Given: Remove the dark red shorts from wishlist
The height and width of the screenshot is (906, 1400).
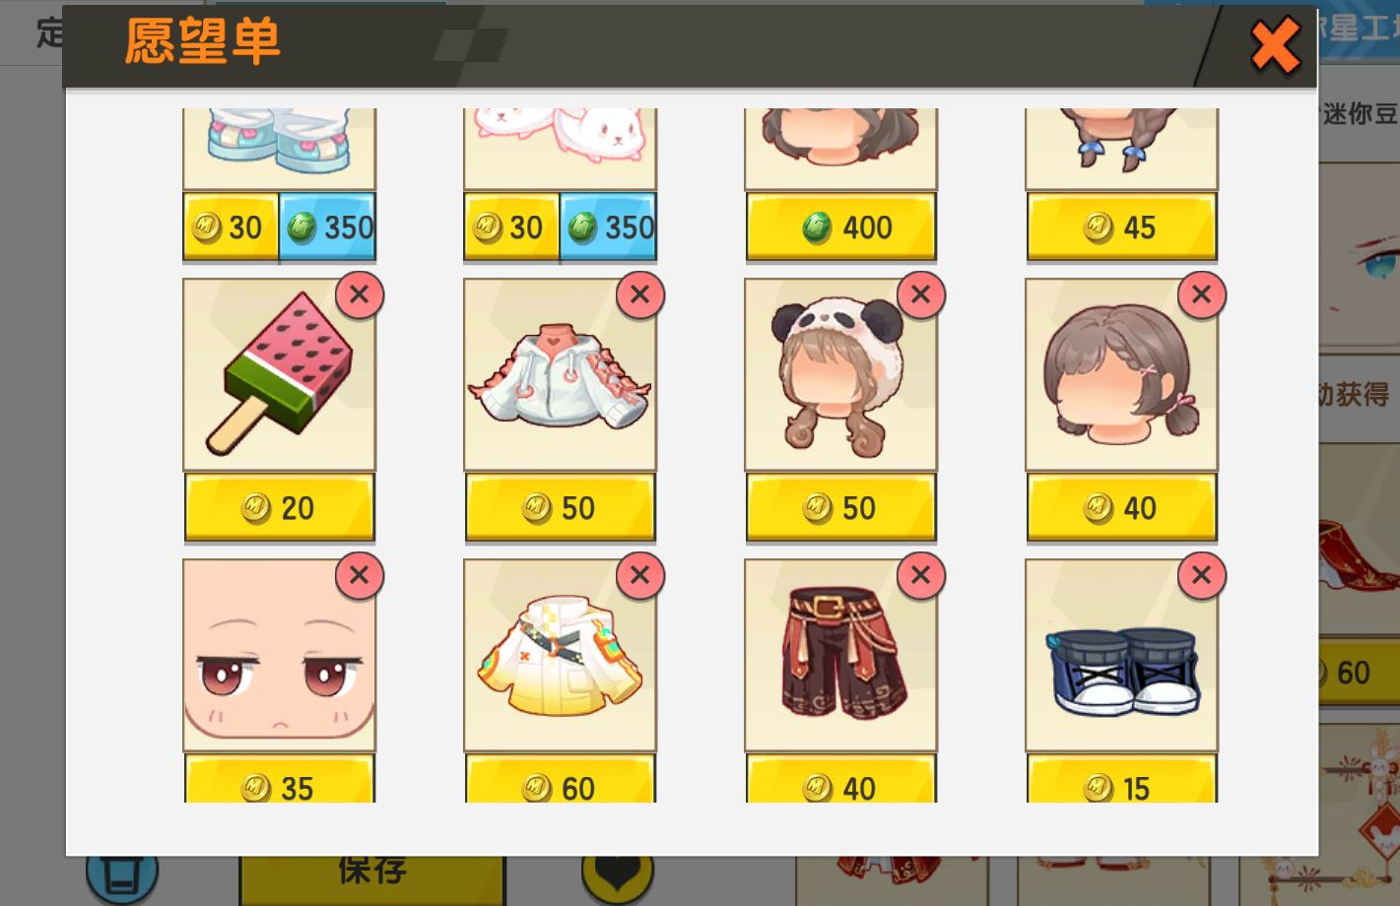Looking at the screenshot, I should click(921, 575).
